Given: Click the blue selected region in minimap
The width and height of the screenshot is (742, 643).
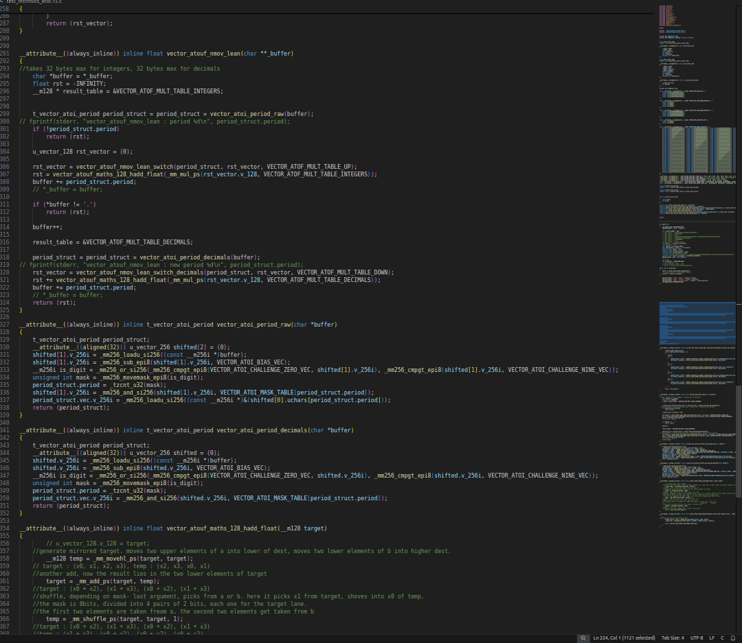Looking at the screenshot, I should pyautogui.click(x=697, y=323).
